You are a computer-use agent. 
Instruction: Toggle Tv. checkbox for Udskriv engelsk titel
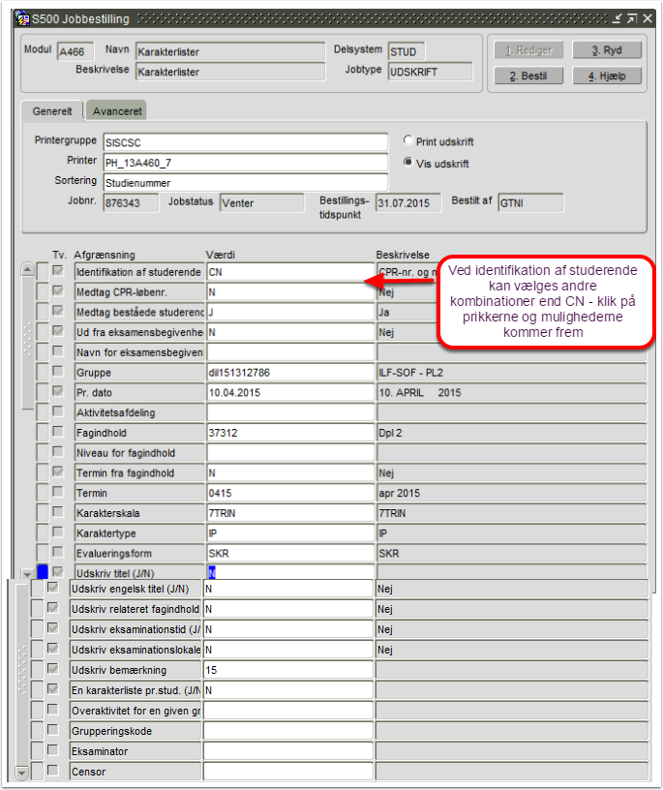coord(53,588)
